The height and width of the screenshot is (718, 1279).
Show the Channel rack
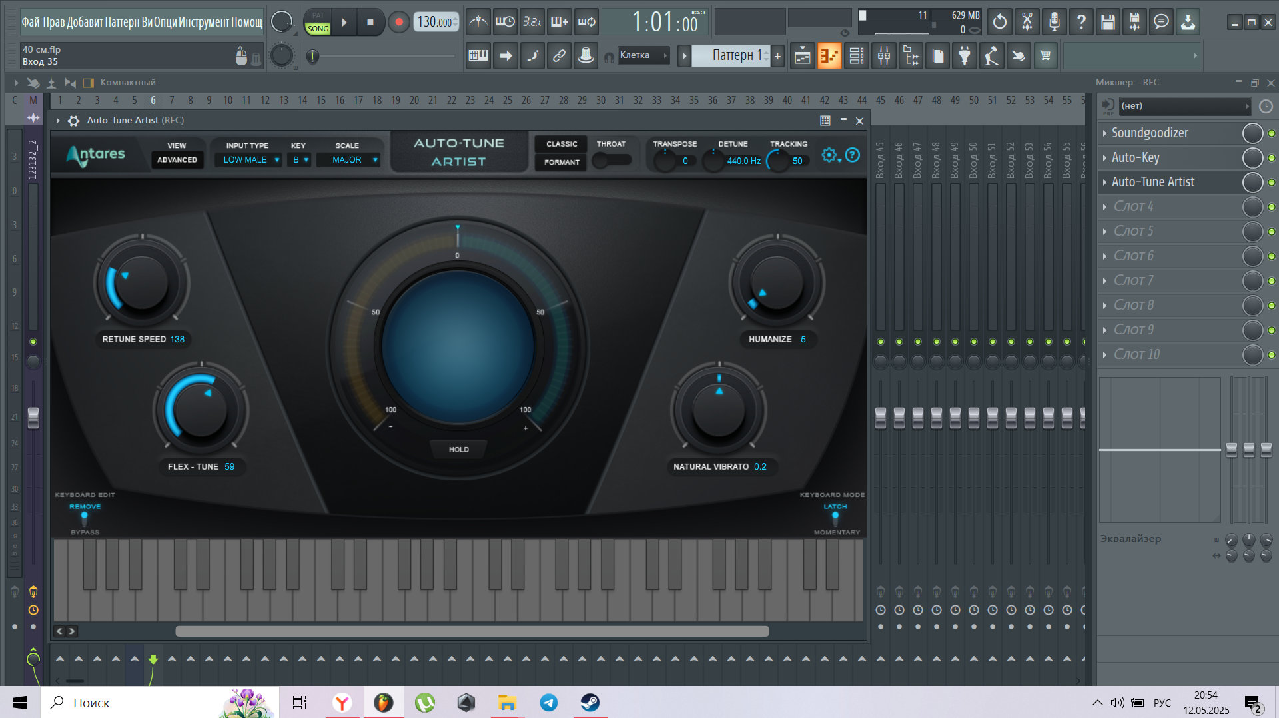(857, 56)
